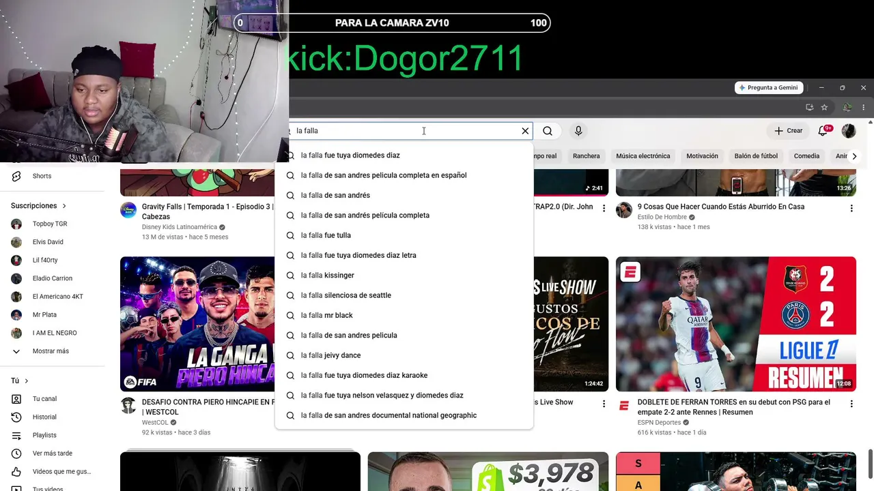Open options for '9 Cosas Que Hacer' video
The width and height of the screenshot is (874, 491).
coord(851,208)
